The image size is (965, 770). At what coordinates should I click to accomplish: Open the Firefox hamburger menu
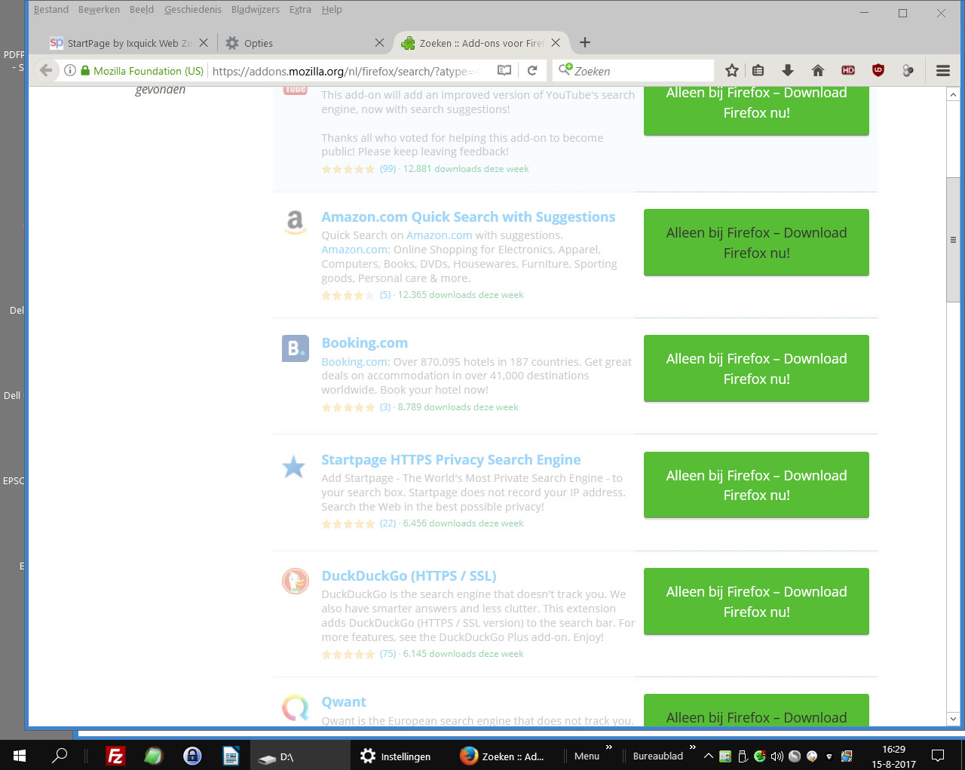[x=943, y=70]
